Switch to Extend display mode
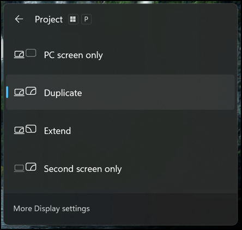Image resolution: width=242 pixels, height=230 pixels. pyautogui.click(x=120, y=130)
